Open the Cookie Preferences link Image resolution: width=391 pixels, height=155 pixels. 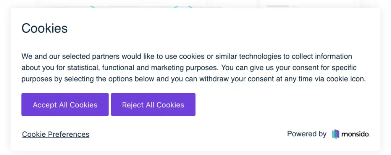coord(56,134)
